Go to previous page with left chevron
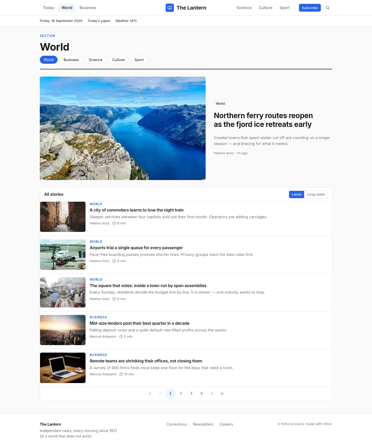Screen dimensions: 372x447 pos(160,394)
